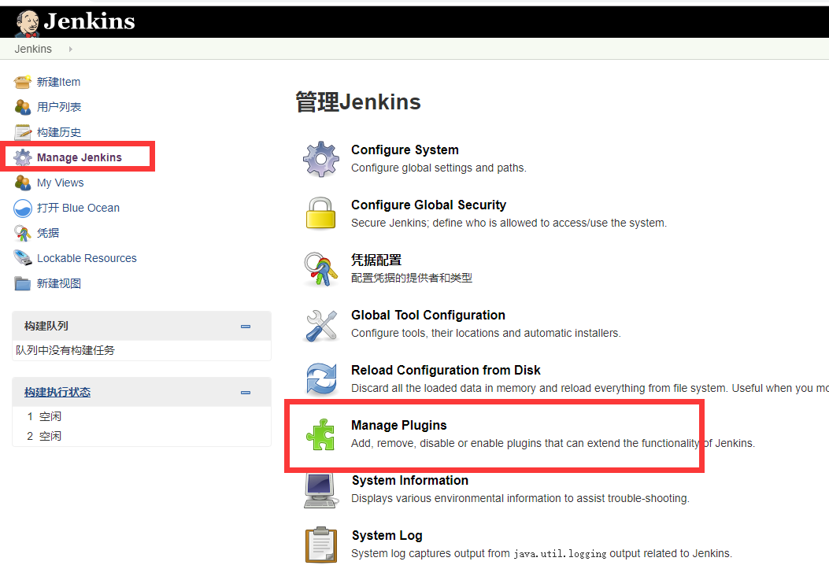Select executor 1 空闲 row

click(x=141, y=416)
